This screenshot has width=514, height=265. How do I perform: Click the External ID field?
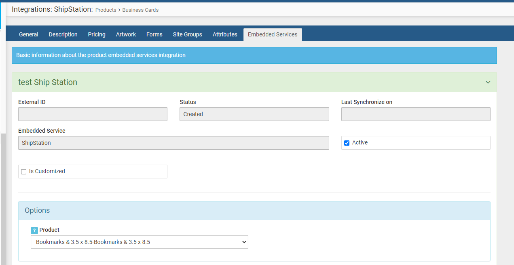(x=93, y=114)
